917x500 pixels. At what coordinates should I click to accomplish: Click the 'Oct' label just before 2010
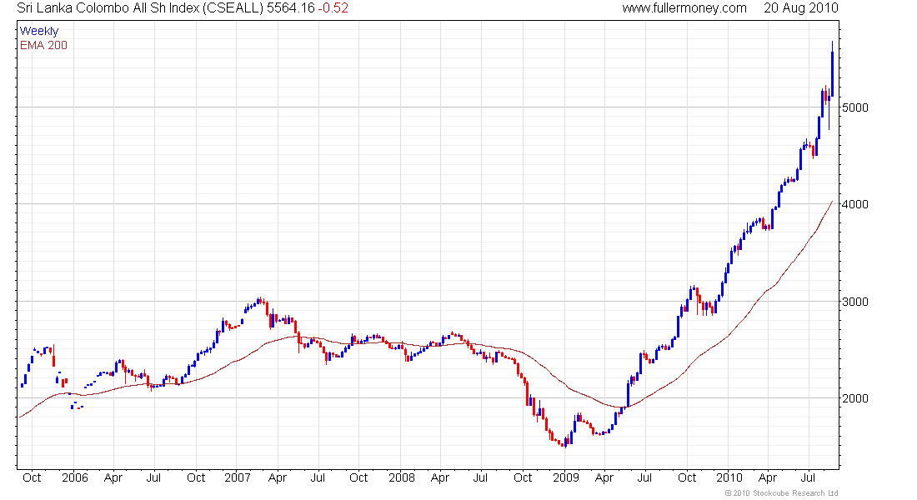[687, 477]
